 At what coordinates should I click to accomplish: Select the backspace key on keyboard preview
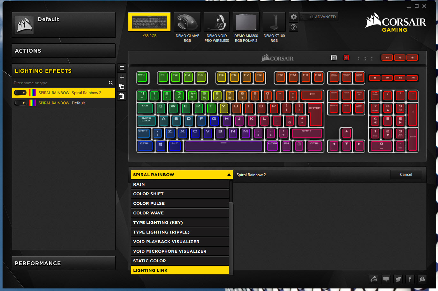[x=312, y=95]
